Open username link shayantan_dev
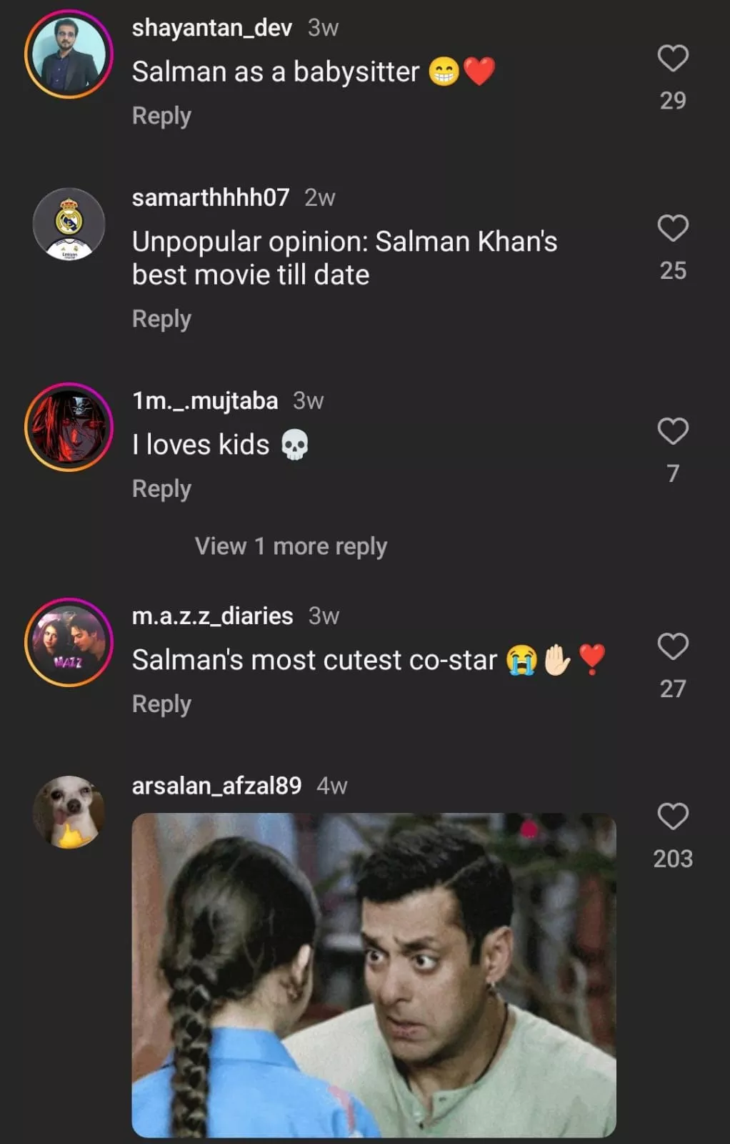Screen dimensions: 730x1144 [x=211, y=28]
